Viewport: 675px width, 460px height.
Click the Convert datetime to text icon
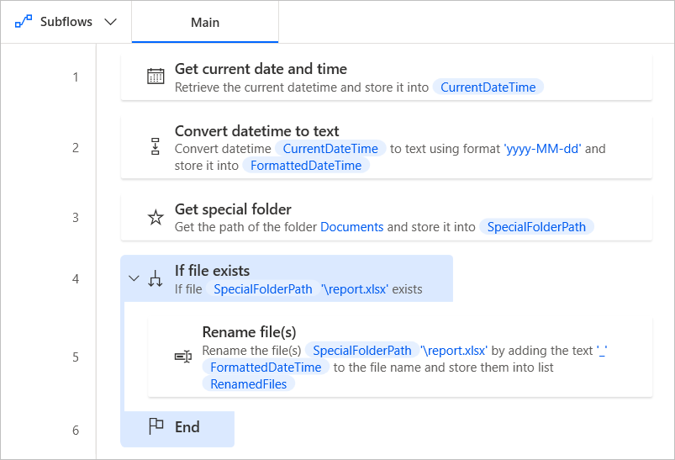coord(156,146)
